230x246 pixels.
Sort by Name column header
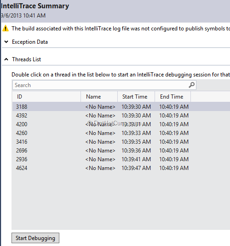click(99, 97)
